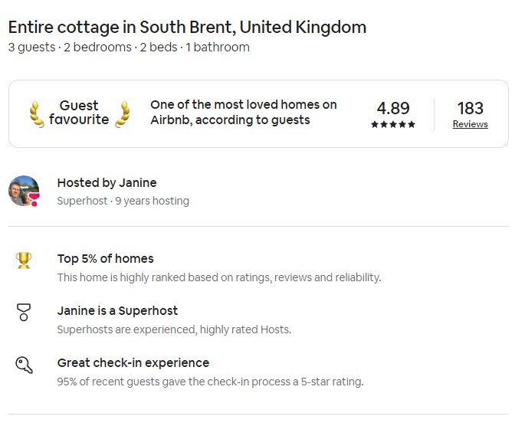
Task: Click the right laurel wreath icon
Action: [x=122, y=113]
